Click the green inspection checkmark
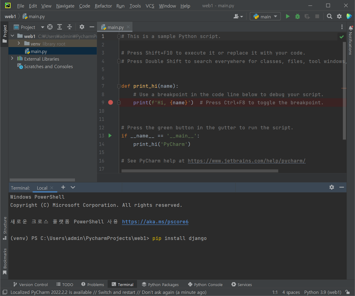 342,37
